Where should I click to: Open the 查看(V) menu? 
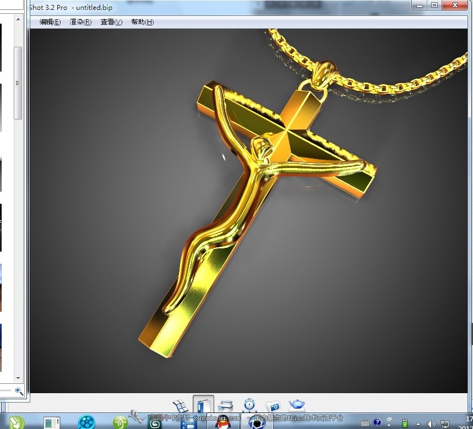tap(111, 22)
